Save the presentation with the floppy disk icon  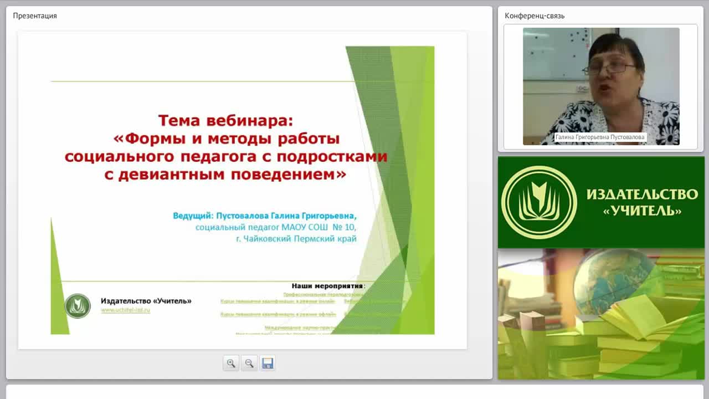point(268,364)
